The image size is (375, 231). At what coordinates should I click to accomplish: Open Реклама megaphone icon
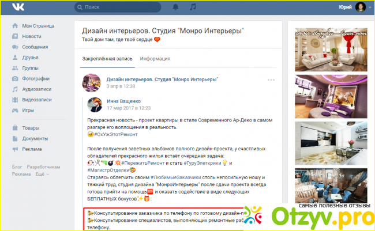(15, 149)
